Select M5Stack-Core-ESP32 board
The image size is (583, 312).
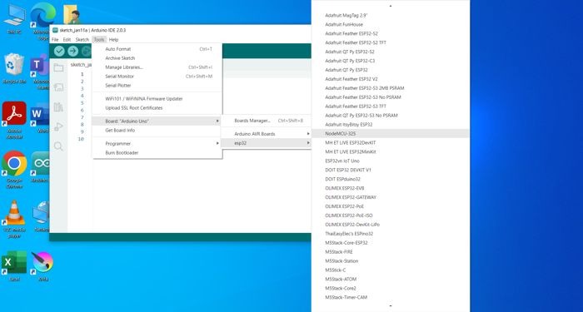coord(391,243)
